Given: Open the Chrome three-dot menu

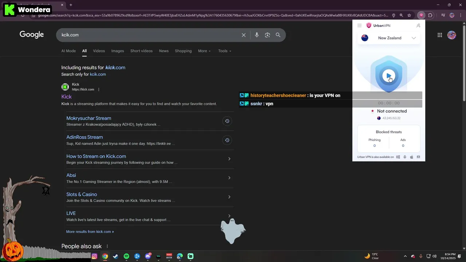Looking at the screenshot, I should pyautogui.click(x=461, y=15).
